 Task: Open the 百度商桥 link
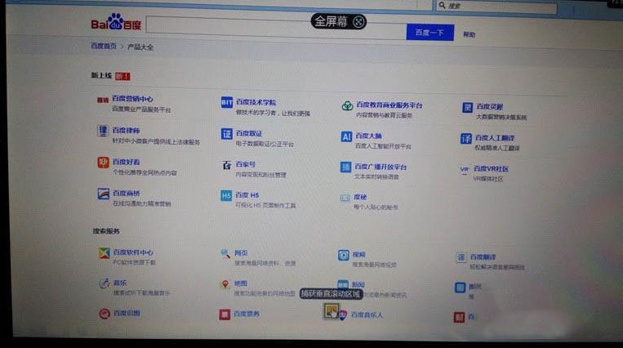tap(127, 194)
